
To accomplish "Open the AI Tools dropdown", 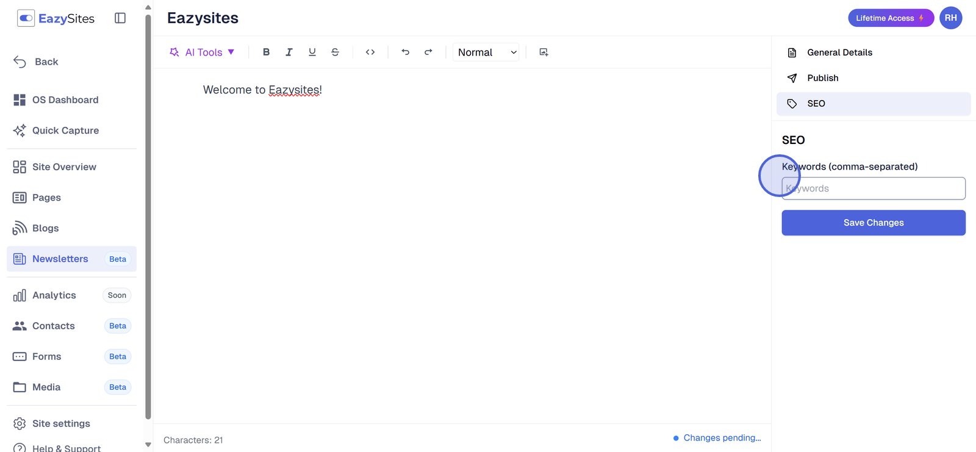I will coord(202,52).
